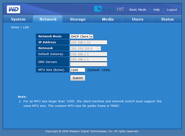
Task: Click the jumbo frame note text
Action: tap(92, 104)
